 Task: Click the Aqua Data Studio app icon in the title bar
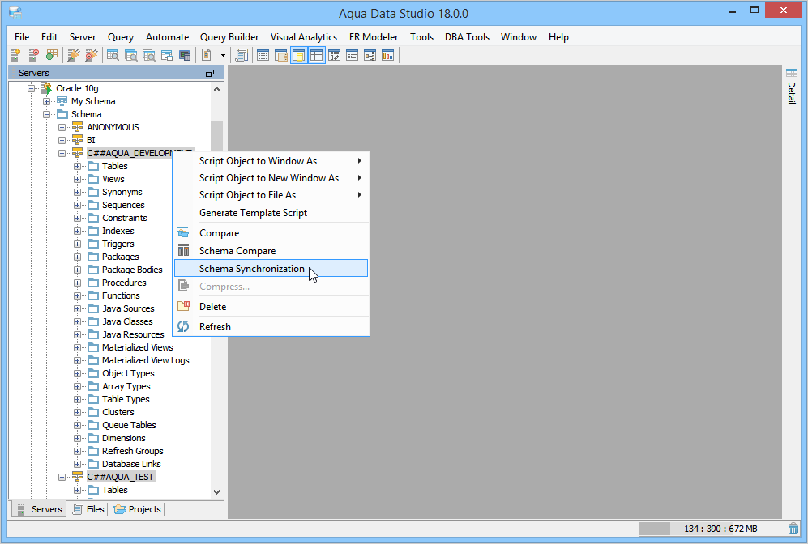(x=15, y=13)
